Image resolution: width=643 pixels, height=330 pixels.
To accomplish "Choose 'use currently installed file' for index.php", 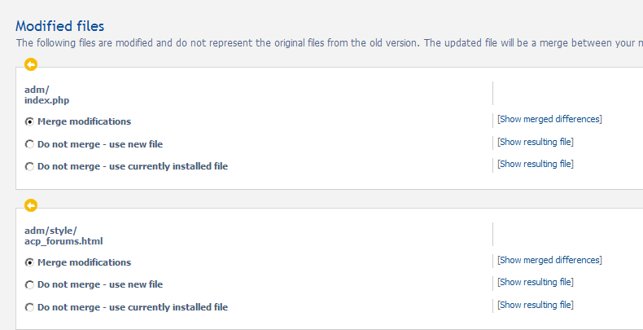I will [30, 167].
